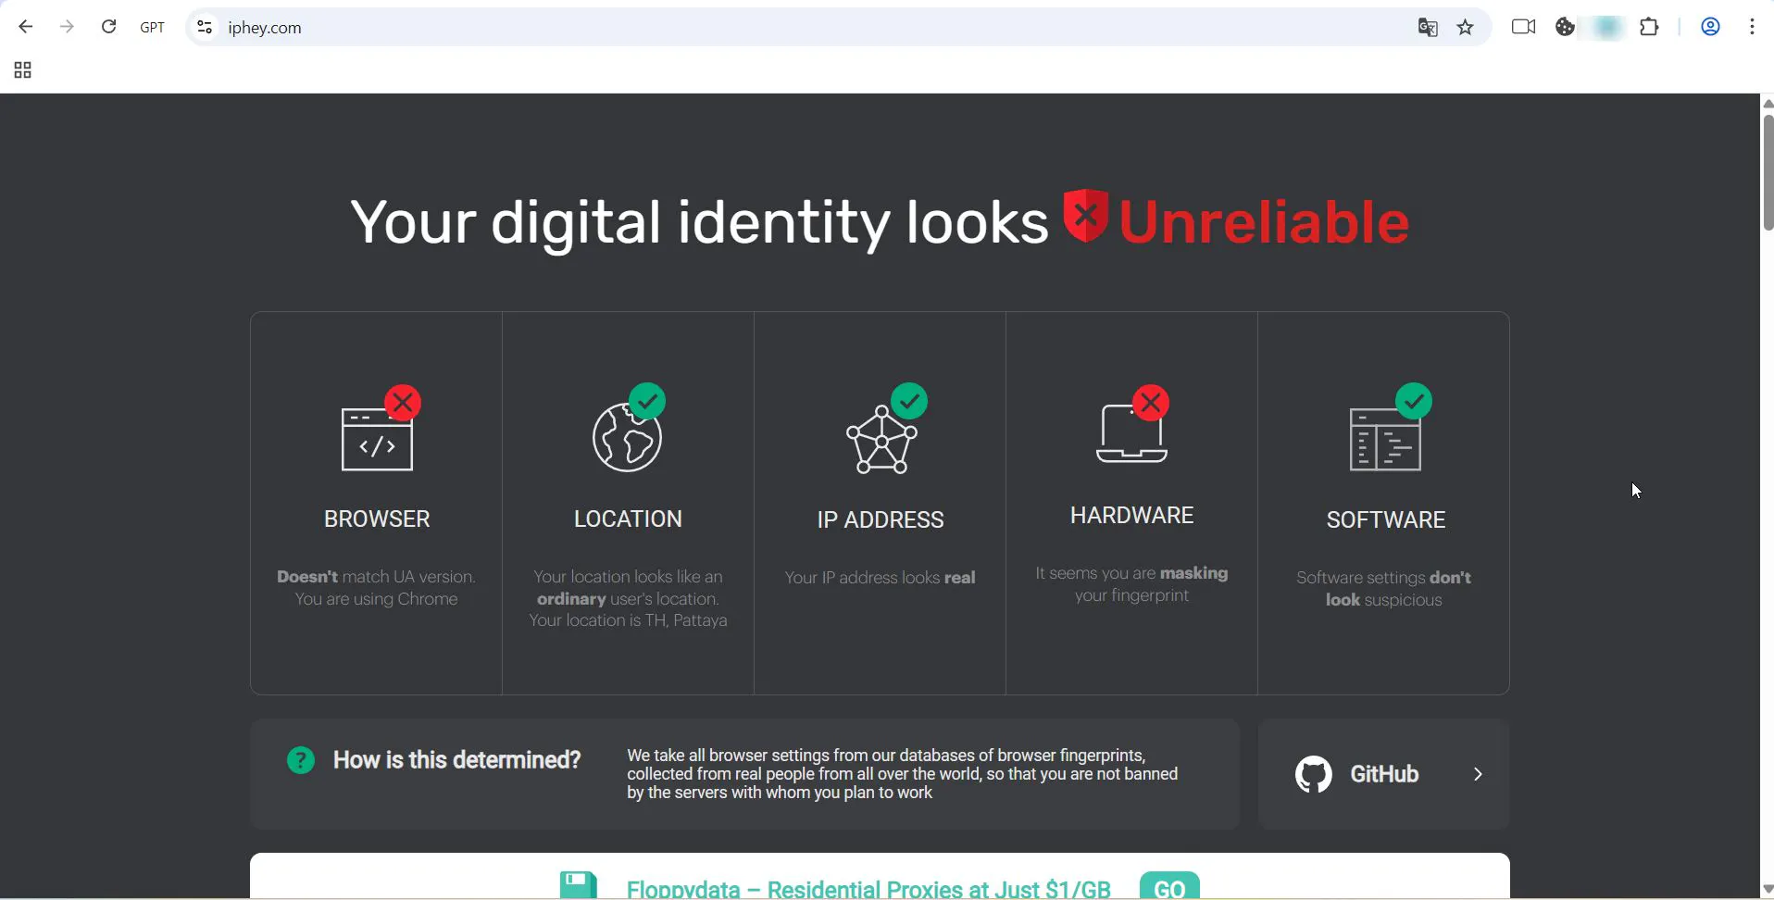Open the profile account icon
The image size is (1774, 900).
click(x=1711, y=28)
